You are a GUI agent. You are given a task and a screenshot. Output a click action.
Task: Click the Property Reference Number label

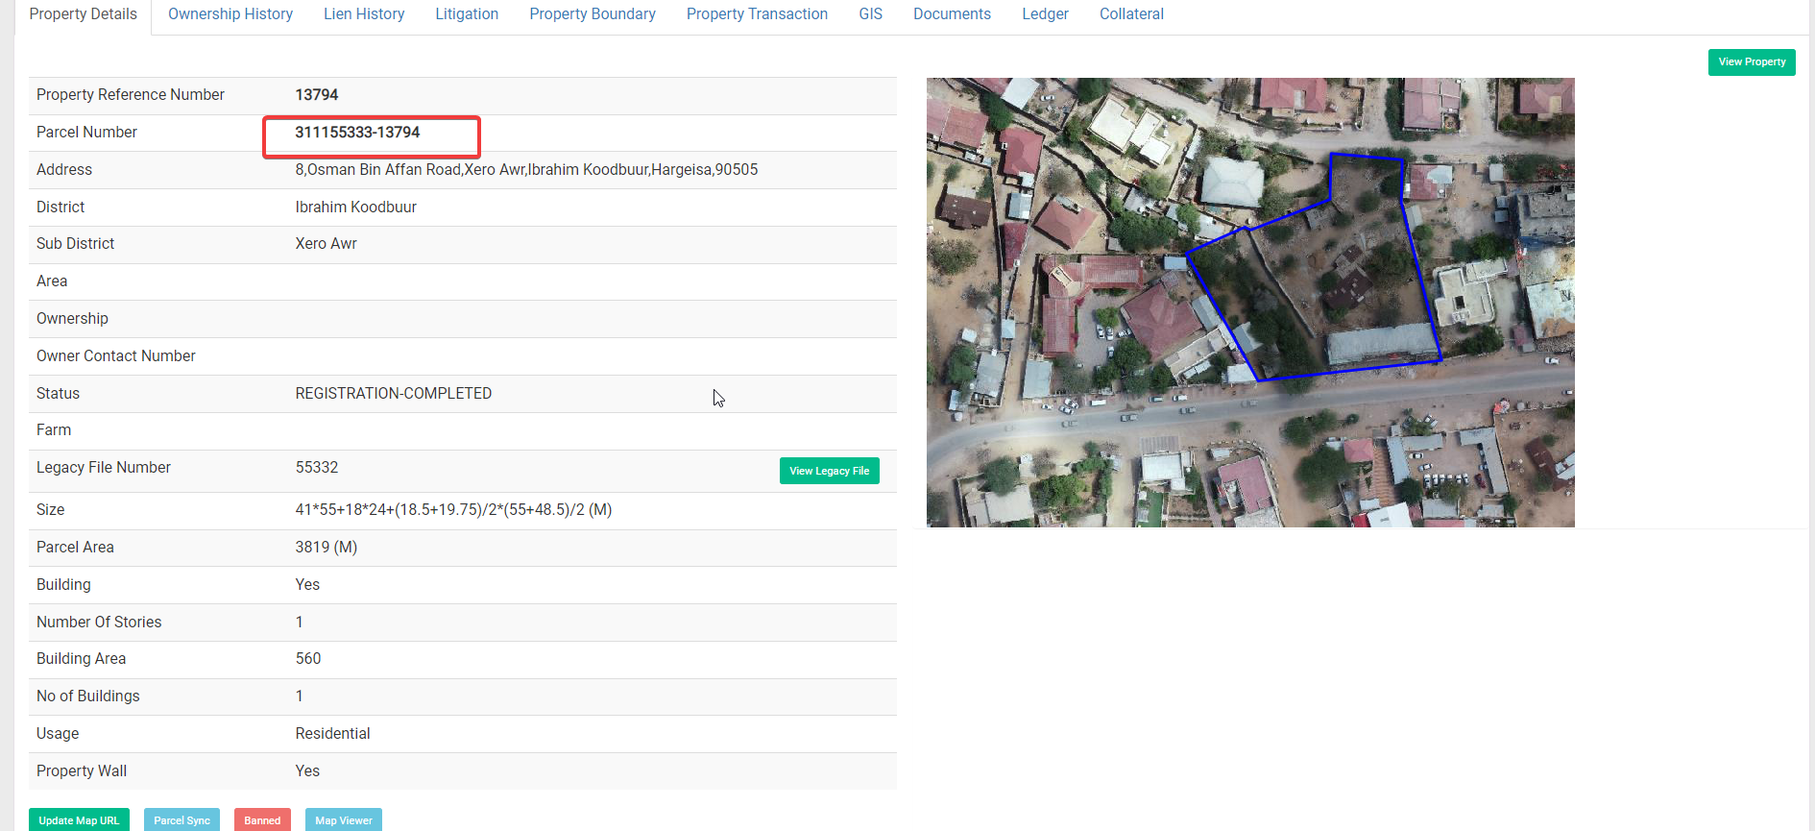point(131,95)
